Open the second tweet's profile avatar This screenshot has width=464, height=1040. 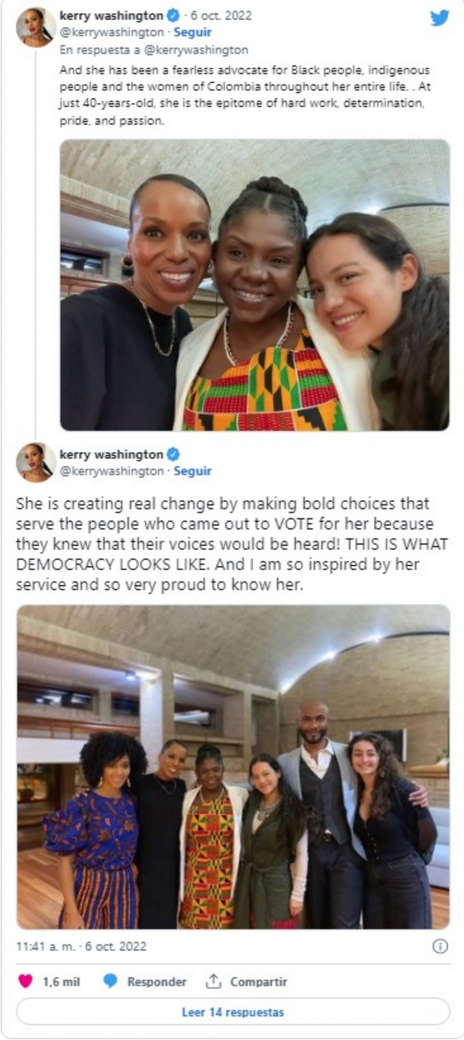click(x=36, y=462)
